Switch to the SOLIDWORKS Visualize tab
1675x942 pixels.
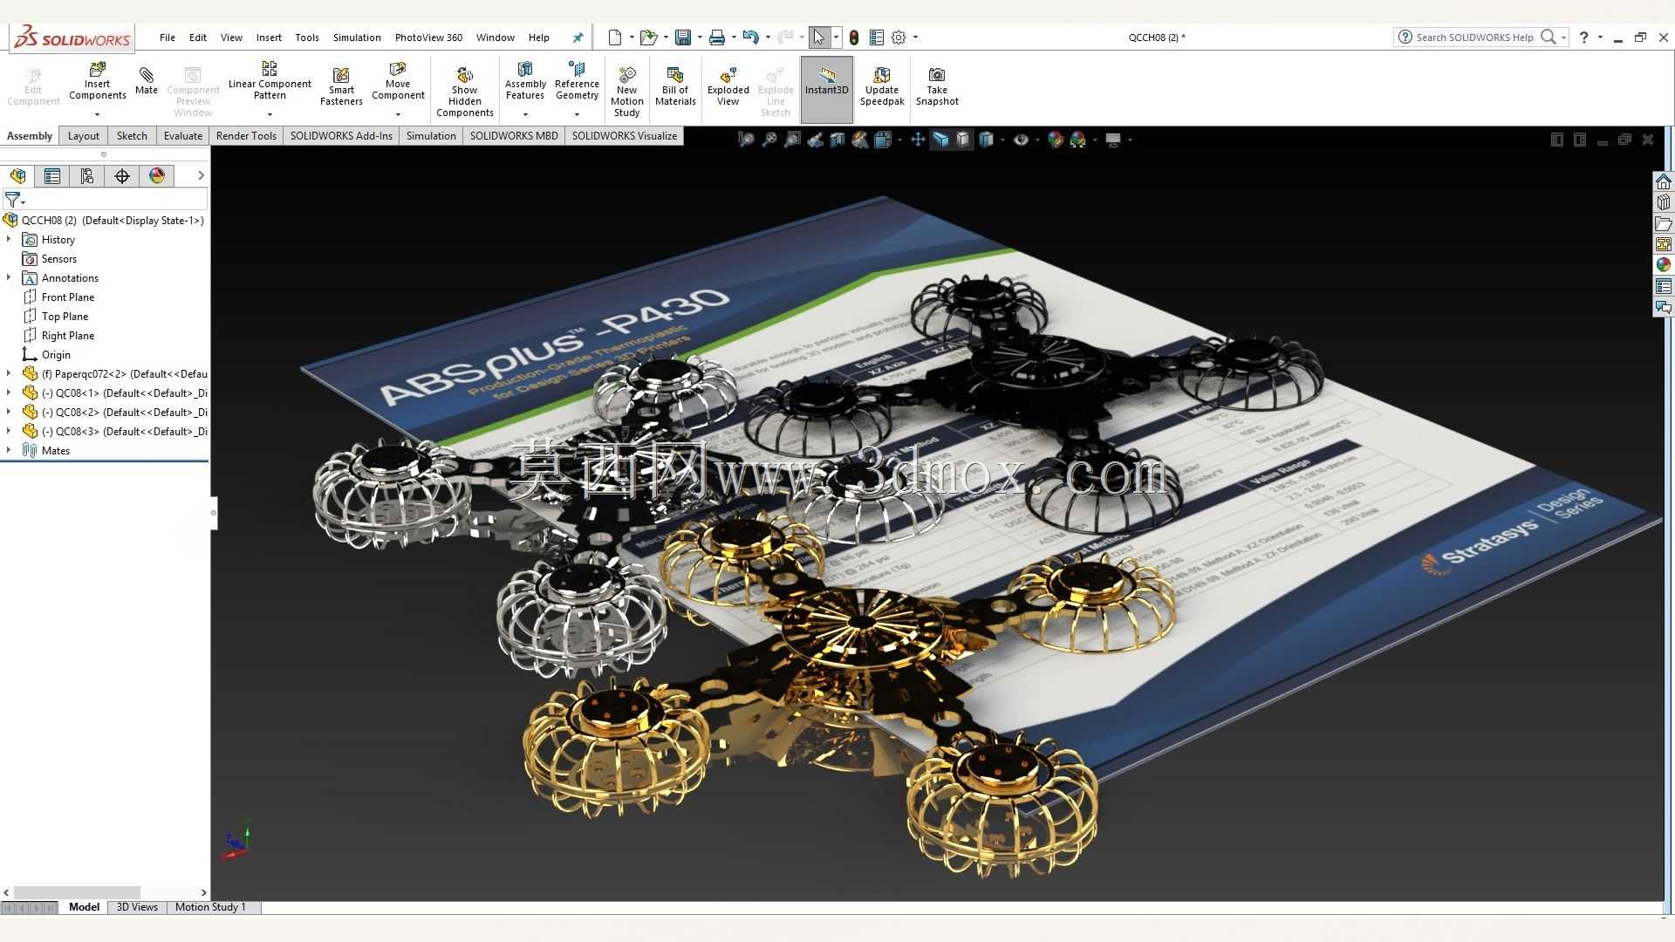tap(624, 136)
